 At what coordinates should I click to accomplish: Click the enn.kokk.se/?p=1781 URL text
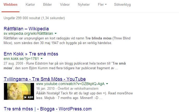21,59
